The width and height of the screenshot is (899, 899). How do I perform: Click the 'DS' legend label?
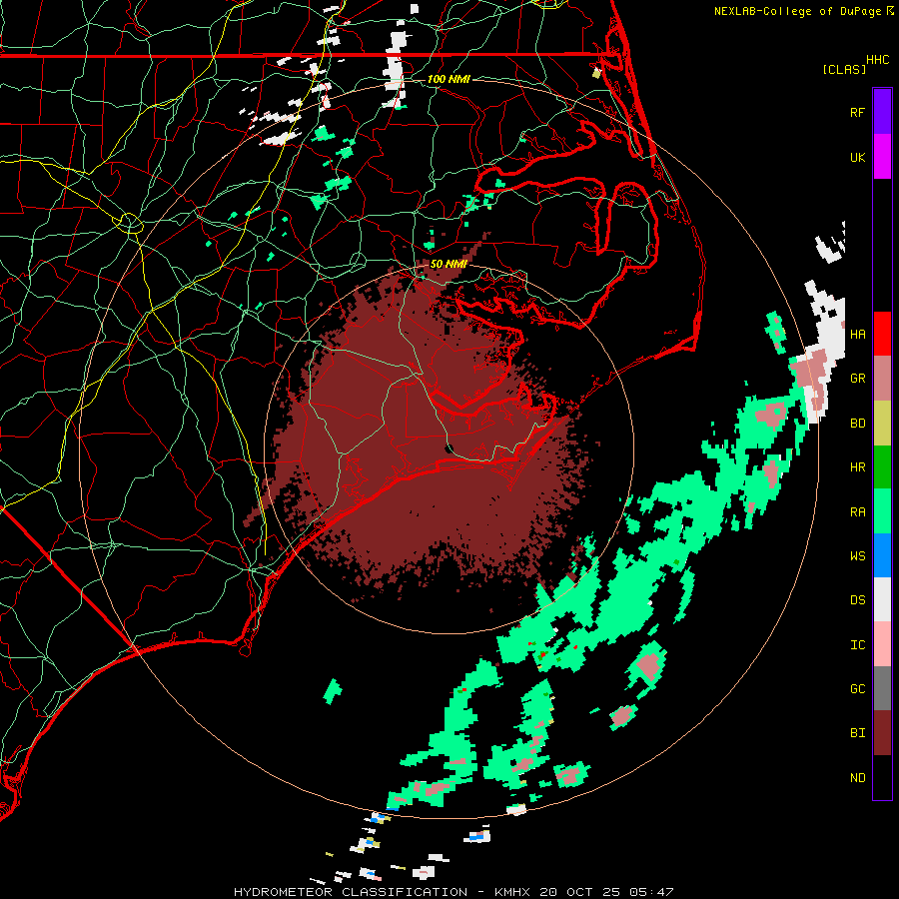(x=857, y=600)
